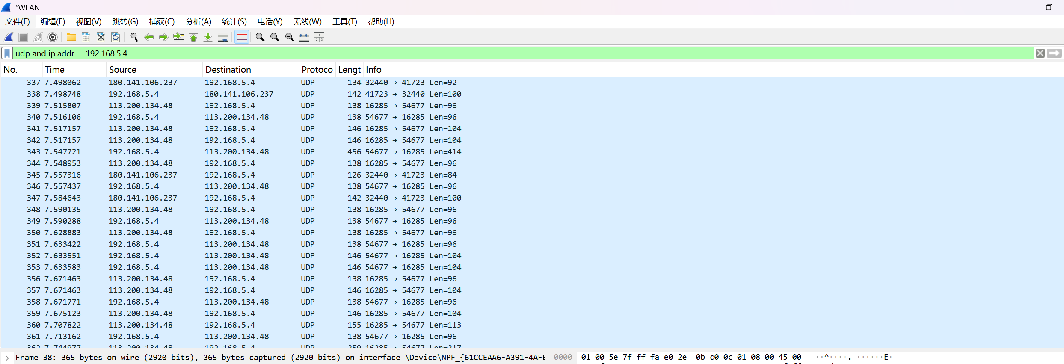Go forward to next packet arrow
Screen dimensions: 1064x364
pyautogui.click(x=163, y=37)
